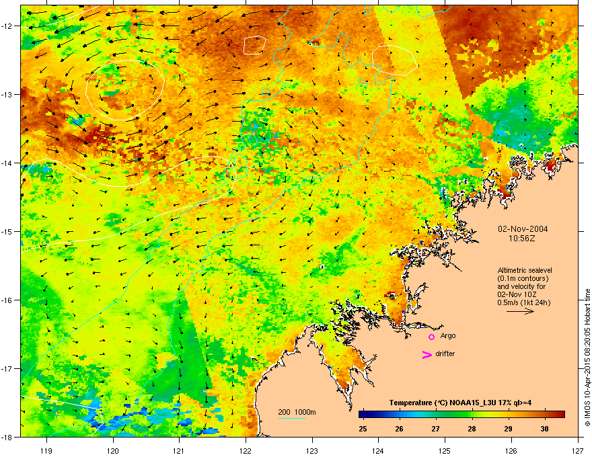This screenshot has height=457, width=592.
Task: Click the 'and velocity for' legend line
Action: point(521,286)
